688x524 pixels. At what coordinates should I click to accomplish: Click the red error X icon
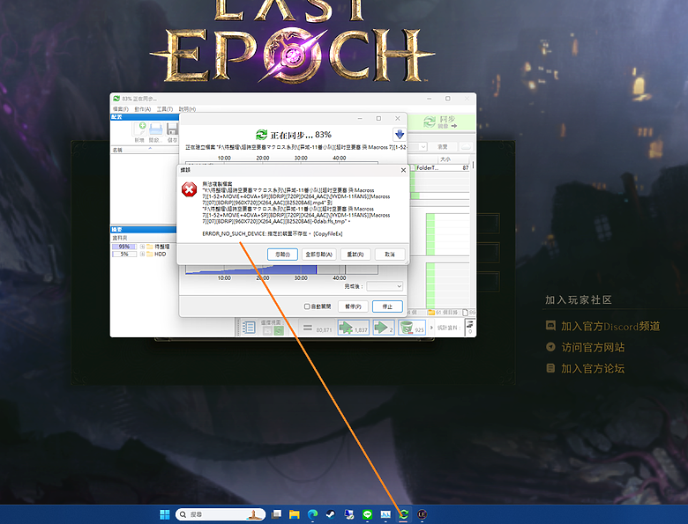189,189
